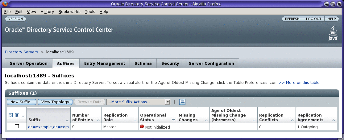Click the Browse Data button
Image resolution: width=344 pixels, height=140 pixels.
pyautogui.click(x=89, y=102)
